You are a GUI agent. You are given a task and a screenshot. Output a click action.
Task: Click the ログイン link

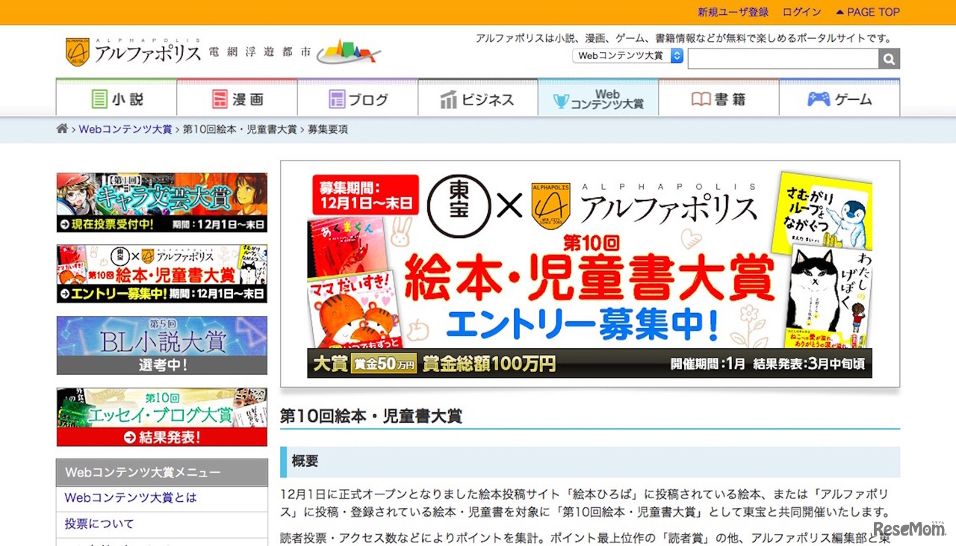(802, 12)
